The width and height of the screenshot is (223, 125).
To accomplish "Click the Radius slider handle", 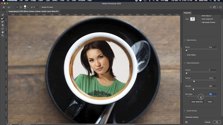I will coord(187,50).
